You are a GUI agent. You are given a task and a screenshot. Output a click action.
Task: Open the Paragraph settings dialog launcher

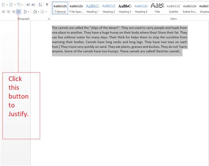click(x=49, y=19)
